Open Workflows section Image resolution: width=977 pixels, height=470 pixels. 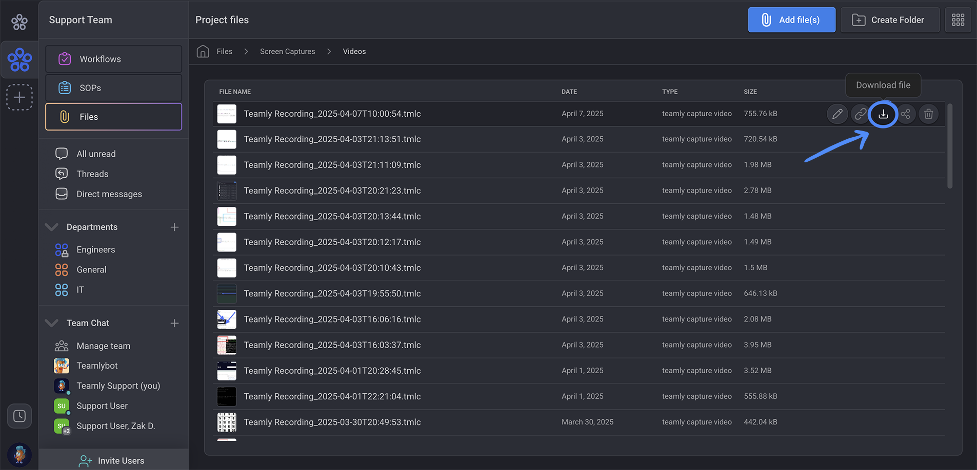114,59
